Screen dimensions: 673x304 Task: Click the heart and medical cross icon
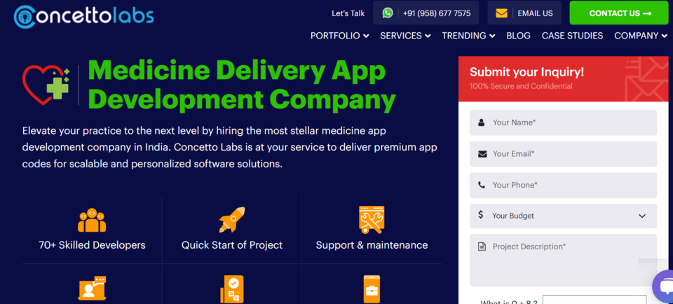point(46,85)
